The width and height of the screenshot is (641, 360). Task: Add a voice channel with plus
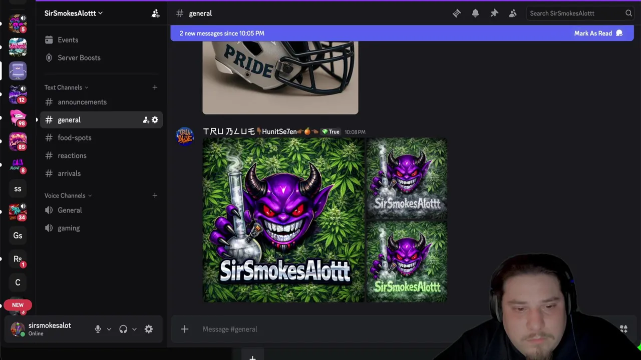(x=155, y=195)
